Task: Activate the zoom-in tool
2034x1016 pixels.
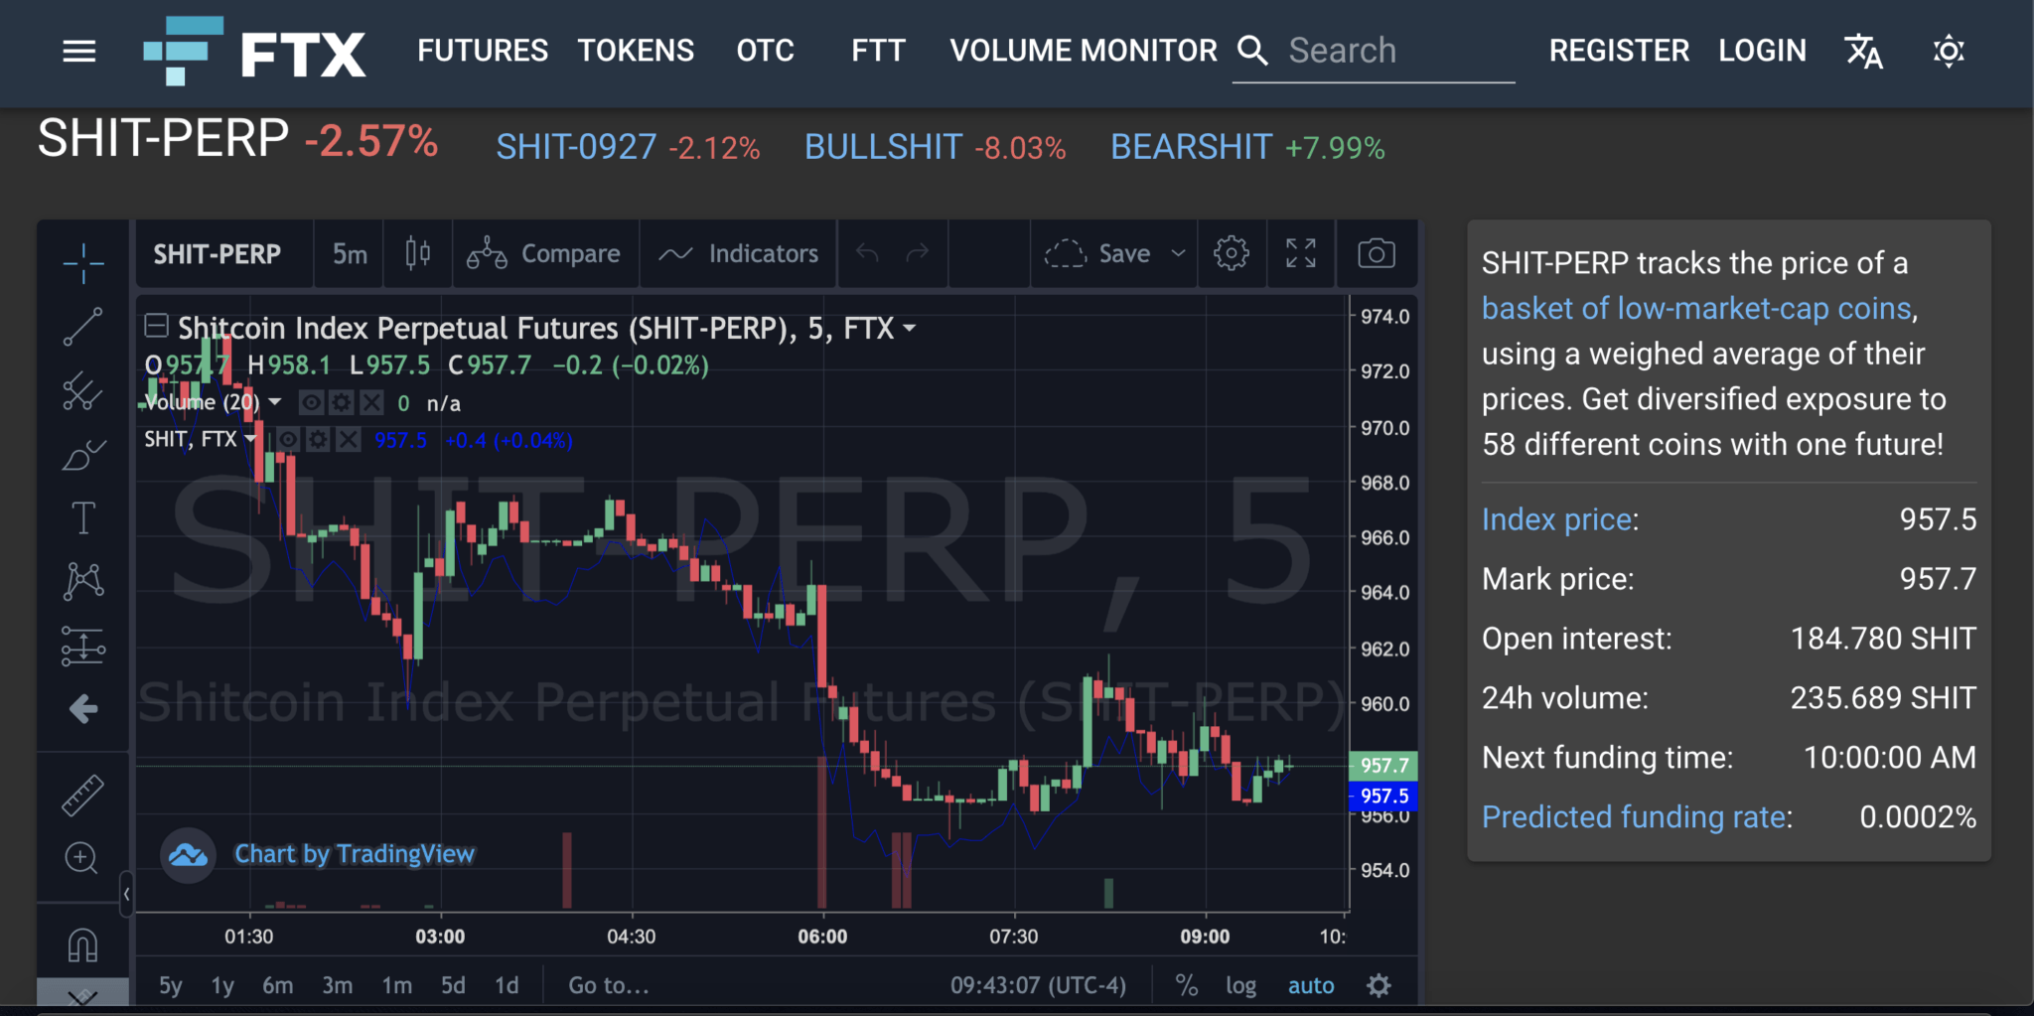Action: click(x=81, y=858)
